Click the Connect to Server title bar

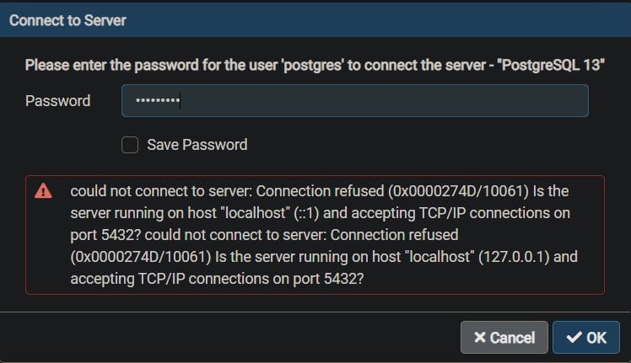(x=315, y=20)
